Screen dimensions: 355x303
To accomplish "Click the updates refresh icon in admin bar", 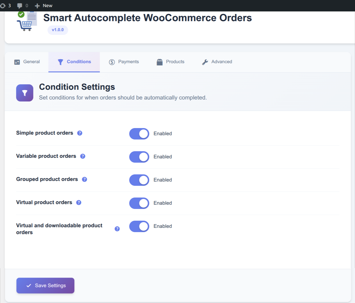I will tap(3, 6).
